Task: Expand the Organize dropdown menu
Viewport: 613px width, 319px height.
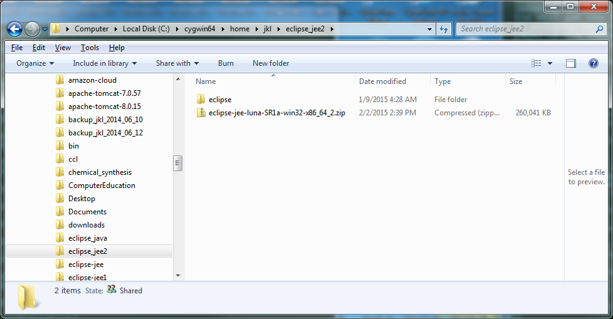Action: point(35,63)
